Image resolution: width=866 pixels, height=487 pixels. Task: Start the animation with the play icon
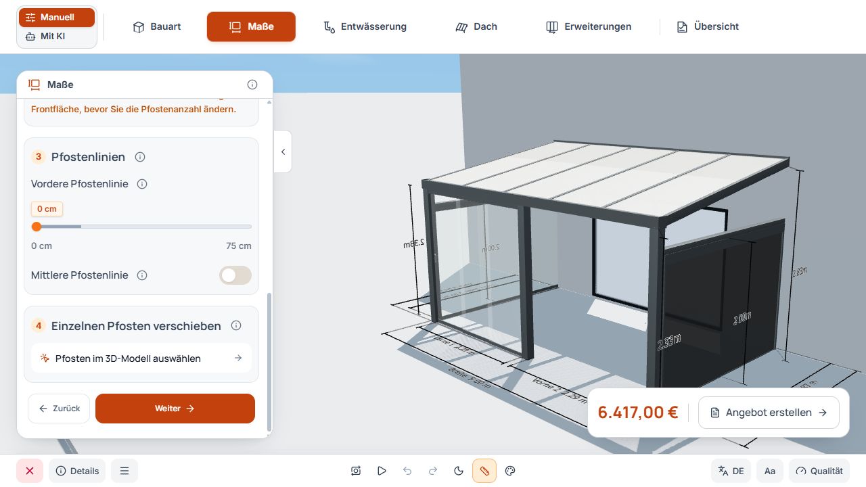pos(382,471)
